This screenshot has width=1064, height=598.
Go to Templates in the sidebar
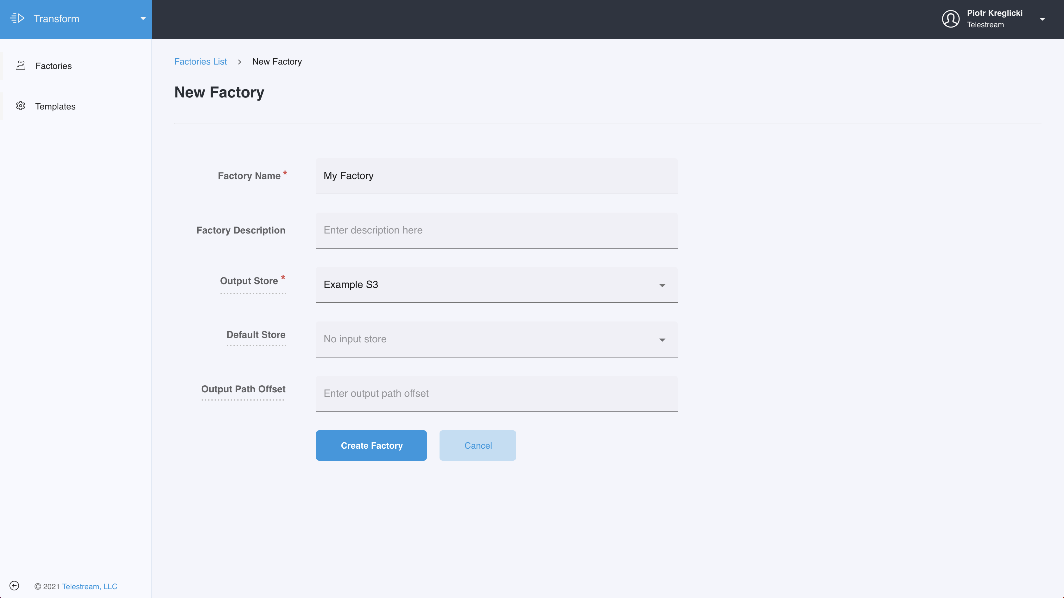(x=55, y=107)
